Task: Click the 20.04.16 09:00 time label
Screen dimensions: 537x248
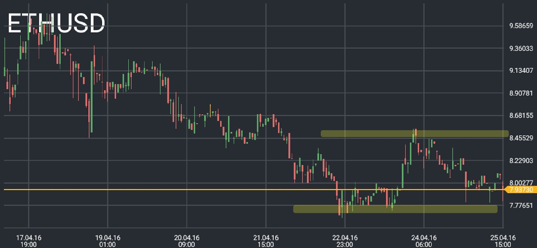Action: coord(187,241)
